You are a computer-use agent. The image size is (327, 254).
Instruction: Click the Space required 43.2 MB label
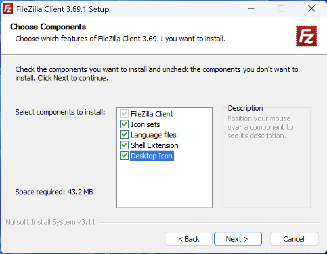[54, 191]
